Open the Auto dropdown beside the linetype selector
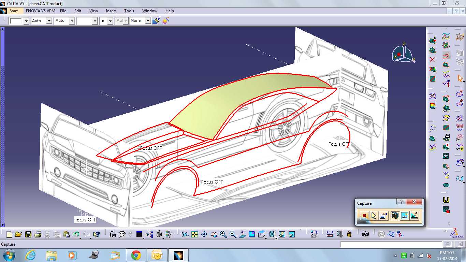This screenshot has height=262, width=466. [72, 21]
